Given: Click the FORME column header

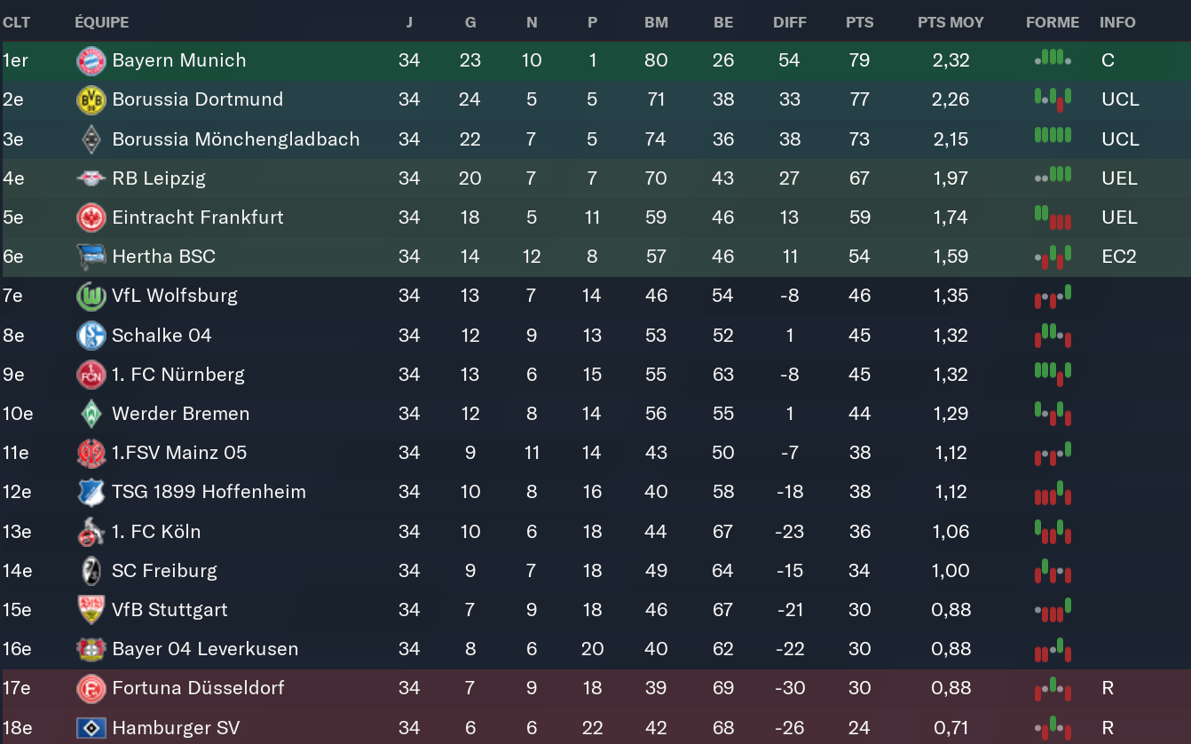Looking at the screenshot, I should [x=1052, y=22].
